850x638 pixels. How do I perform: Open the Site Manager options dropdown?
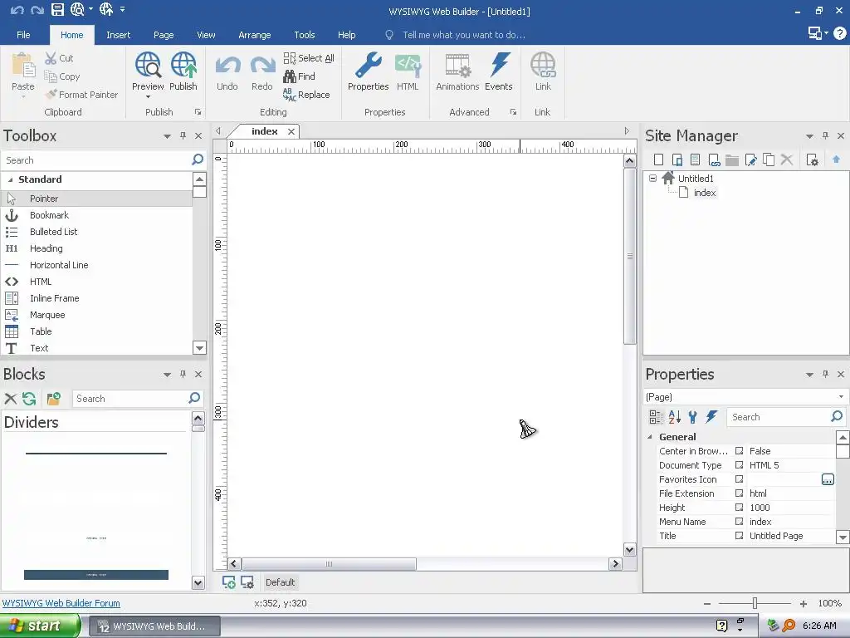[809, 136]
